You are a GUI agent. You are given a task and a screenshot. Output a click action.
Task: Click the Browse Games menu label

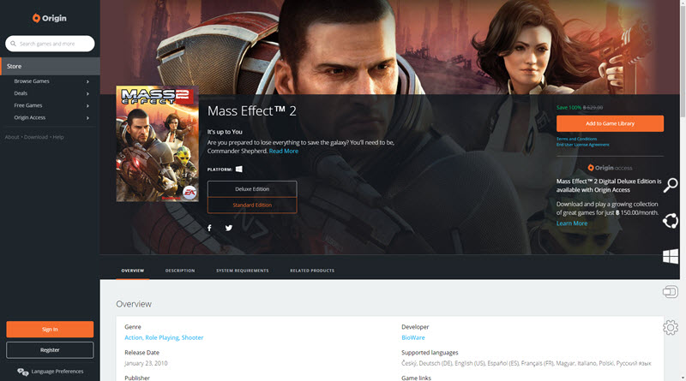(x=32, y=81)
